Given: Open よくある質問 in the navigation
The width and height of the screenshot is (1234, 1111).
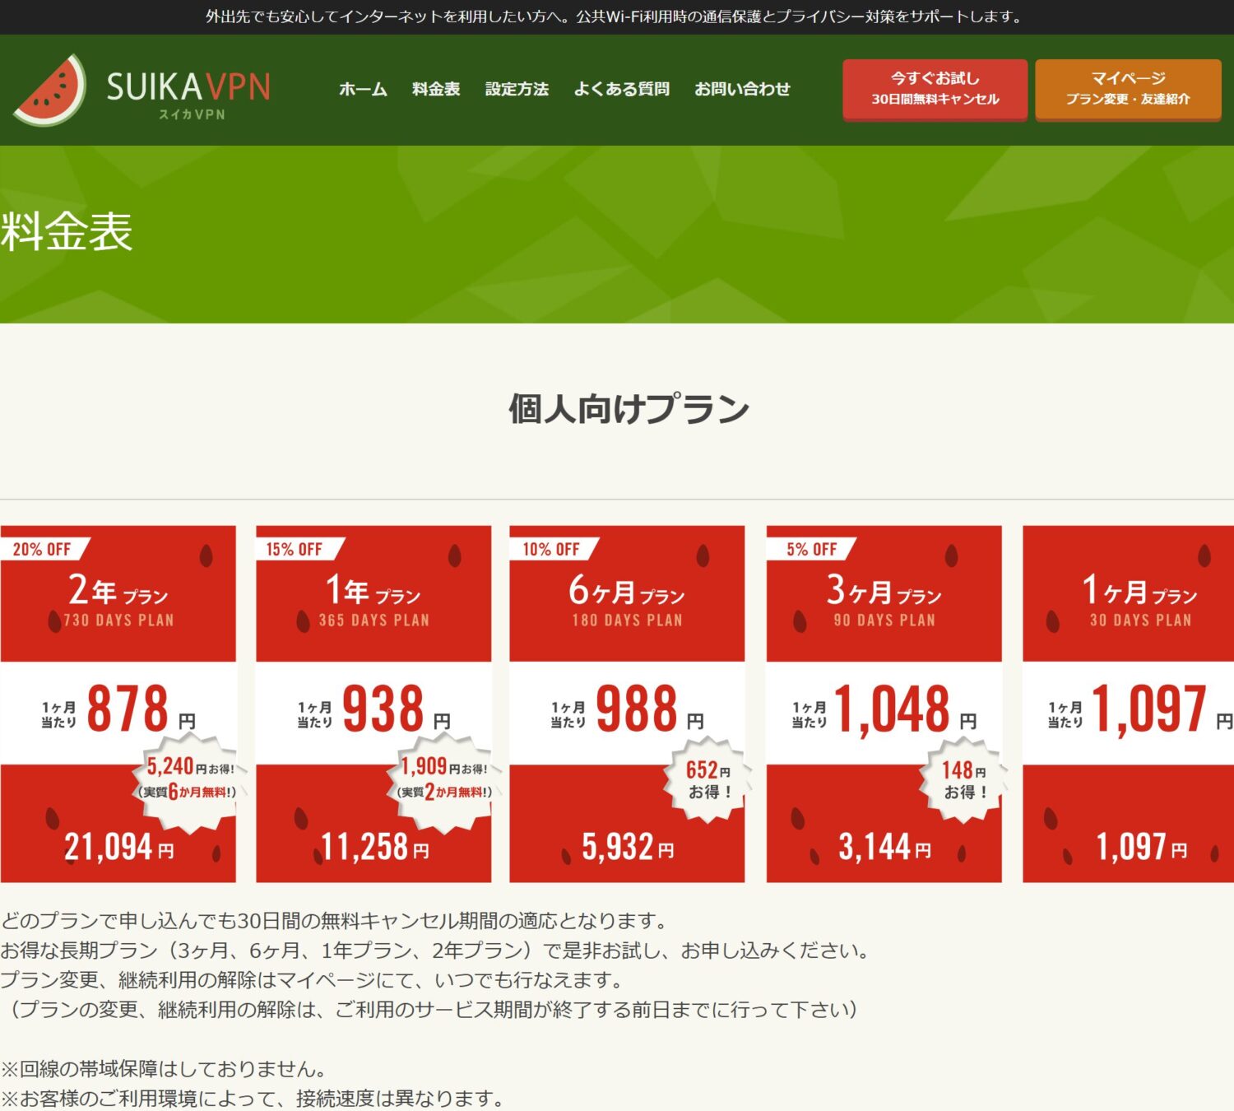Looking at the screenshot, I should (622, 89).
